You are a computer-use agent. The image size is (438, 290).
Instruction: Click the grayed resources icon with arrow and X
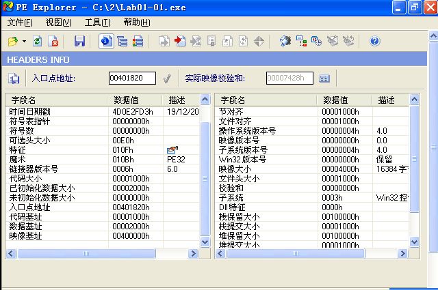pyautogui.click(x=196, y=42)
